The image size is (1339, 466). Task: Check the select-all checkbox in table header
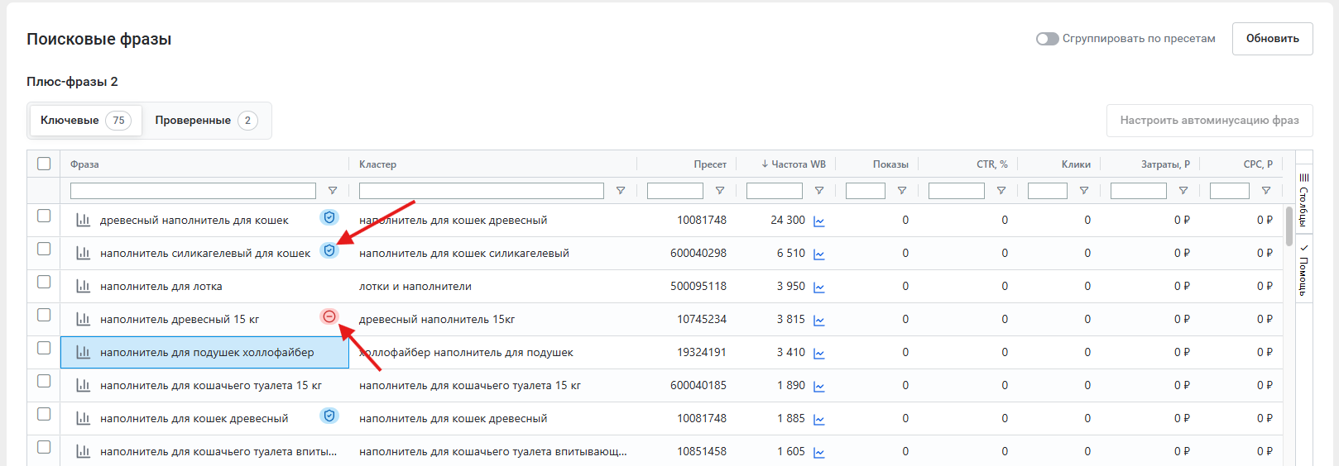44,164
